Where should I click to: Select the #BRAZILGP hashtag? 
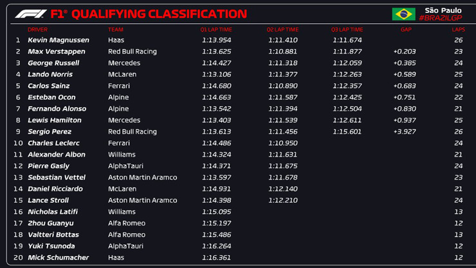click(x=441, y=18)
